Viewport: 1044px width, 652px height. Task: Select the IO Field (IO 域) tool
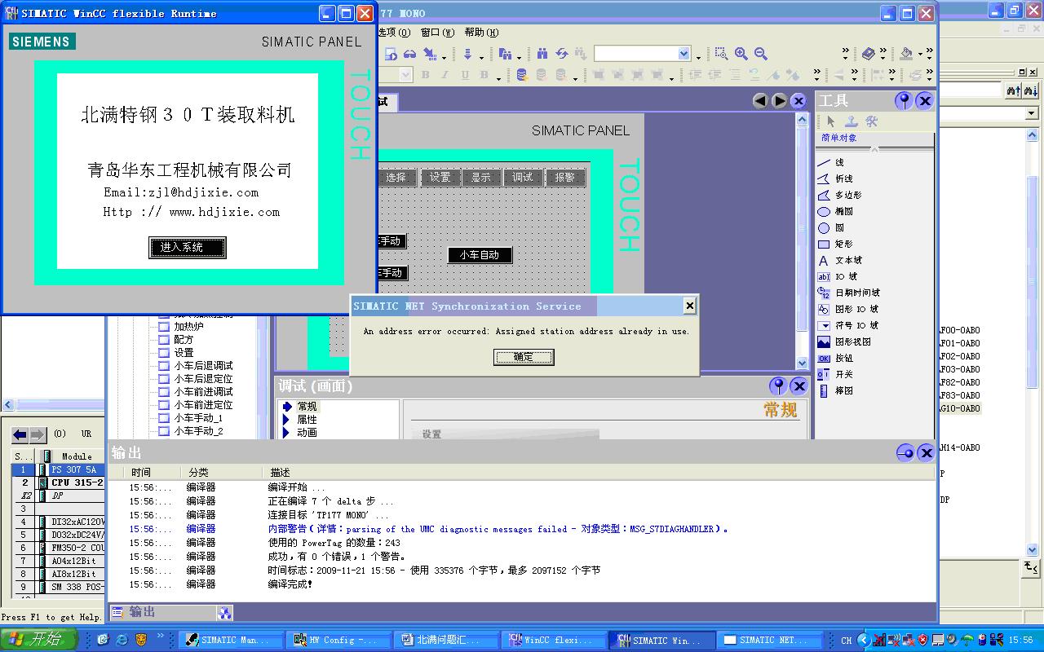pos(838,276)
